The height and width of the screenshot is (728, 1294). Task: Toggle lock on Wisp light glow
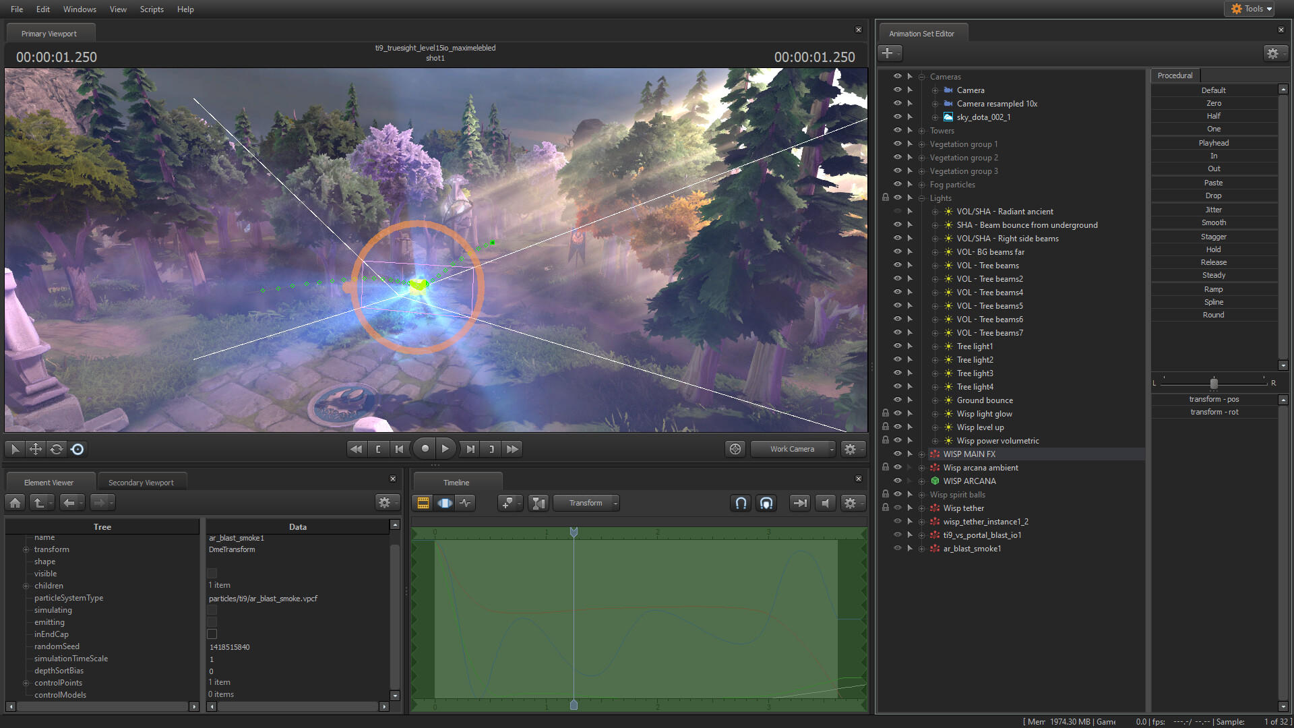click(x=886, y=413)
